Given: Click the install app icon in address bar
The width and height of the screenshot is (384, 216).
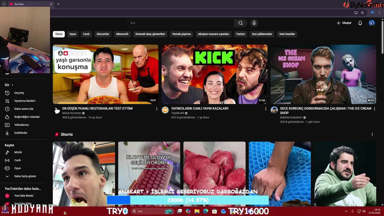Looking at the screenshot, I should (356, 13).
